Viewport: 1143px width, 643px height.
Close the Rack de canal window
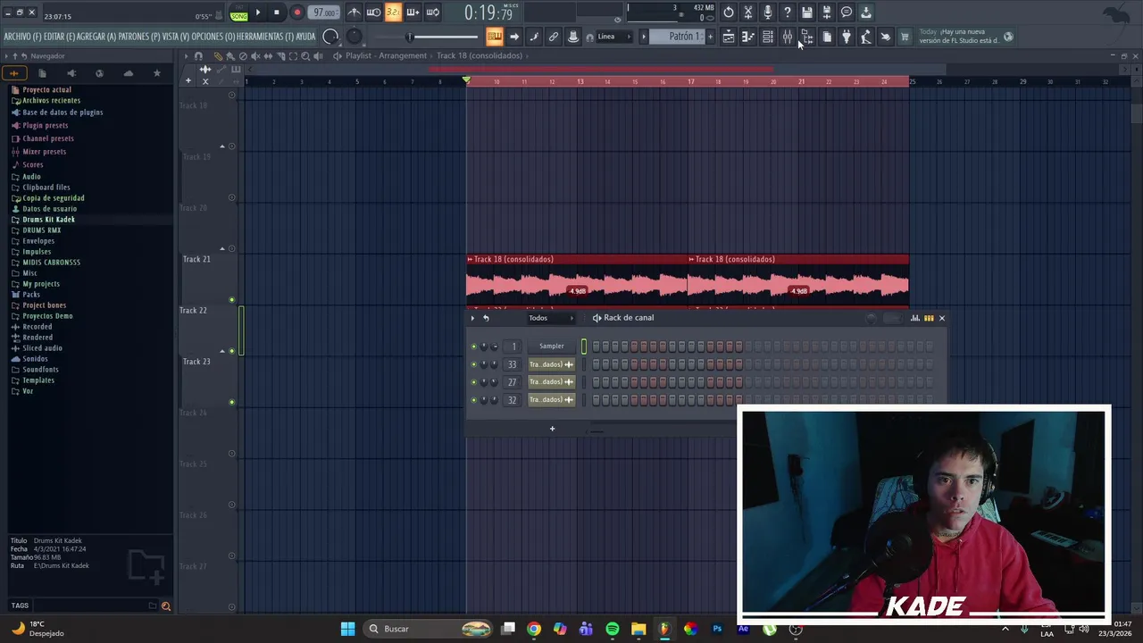[941, 318]
